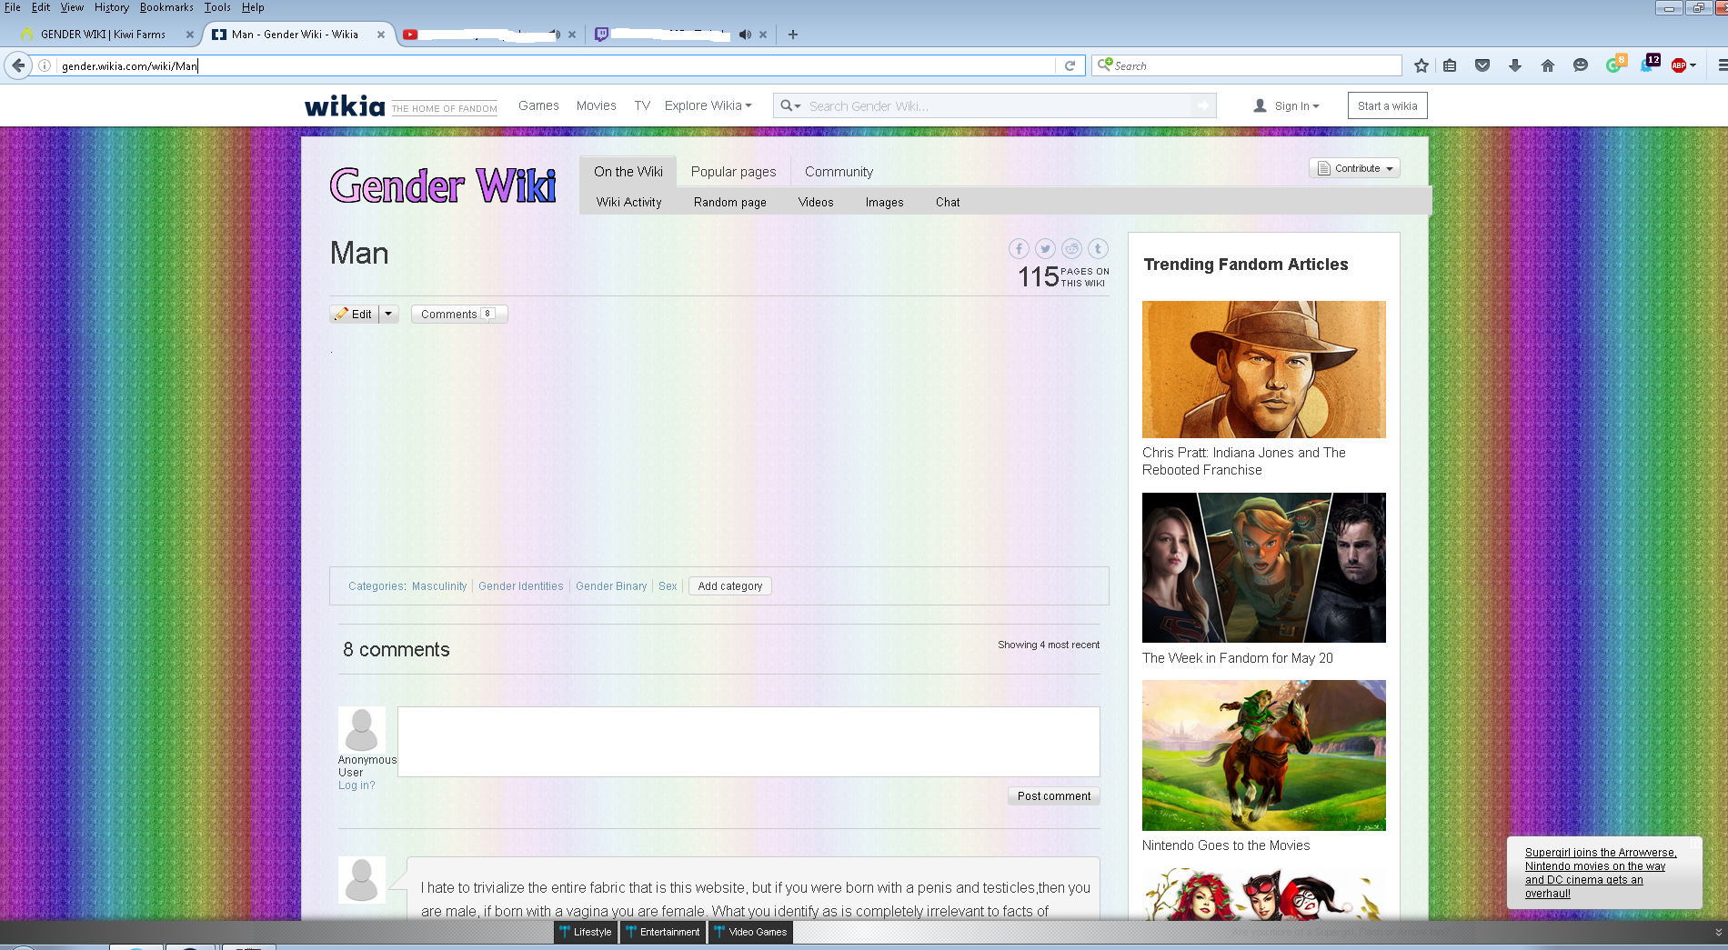
Task: Open the Videos link in wiki navigation
Action: coord(816,202)
